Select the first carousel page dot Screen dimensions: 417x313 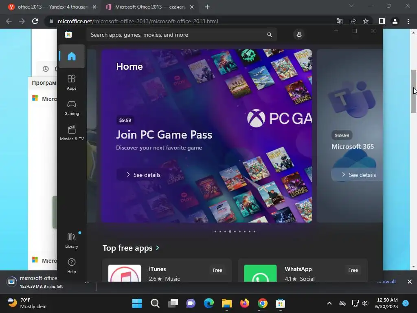click(x=215, y=231)
